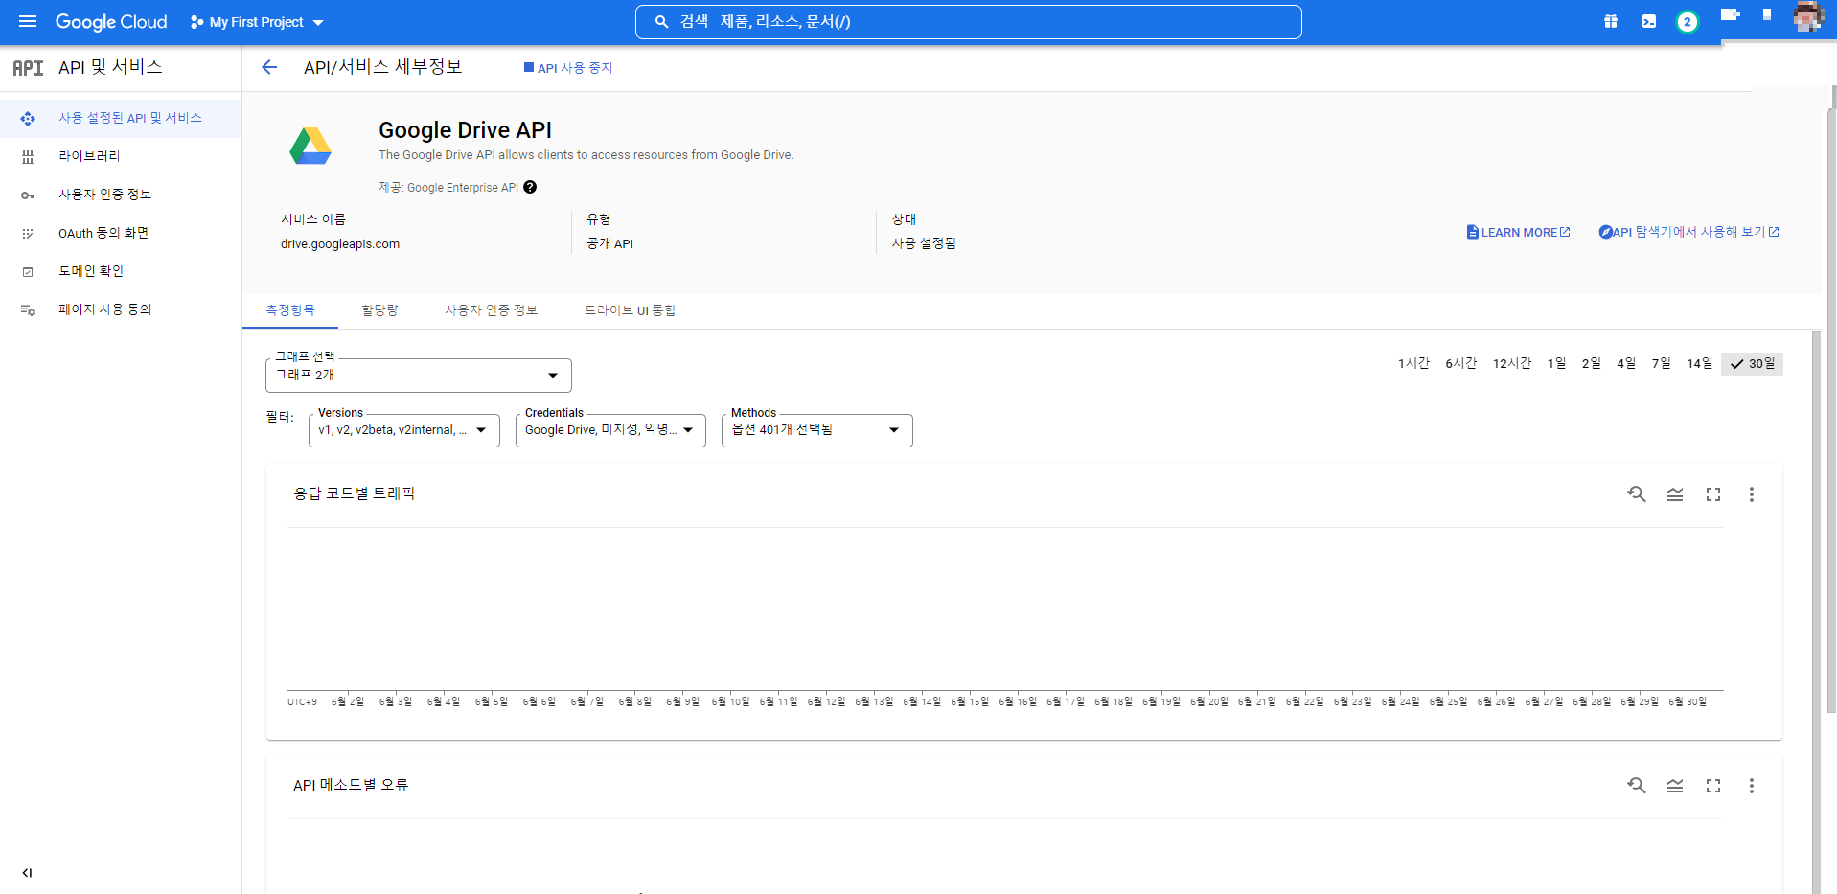Toggle legend on API 메소드별 오류 chart

point(1675,786)
